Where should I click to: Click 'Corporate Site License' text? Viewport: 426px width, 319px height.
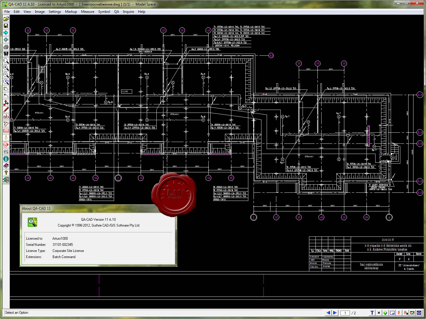(x=68, y=251)
